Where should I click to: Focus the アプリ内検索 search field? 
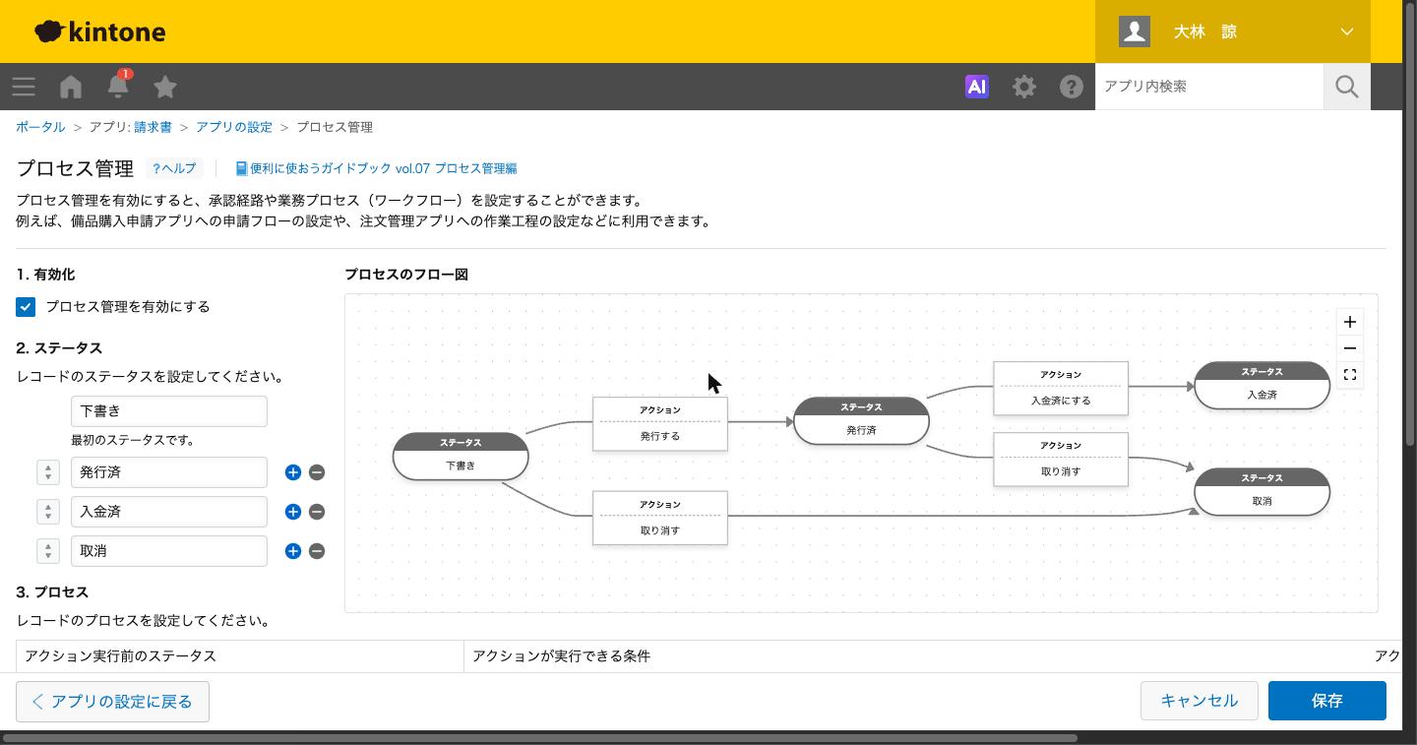[x=1209, y=87]
